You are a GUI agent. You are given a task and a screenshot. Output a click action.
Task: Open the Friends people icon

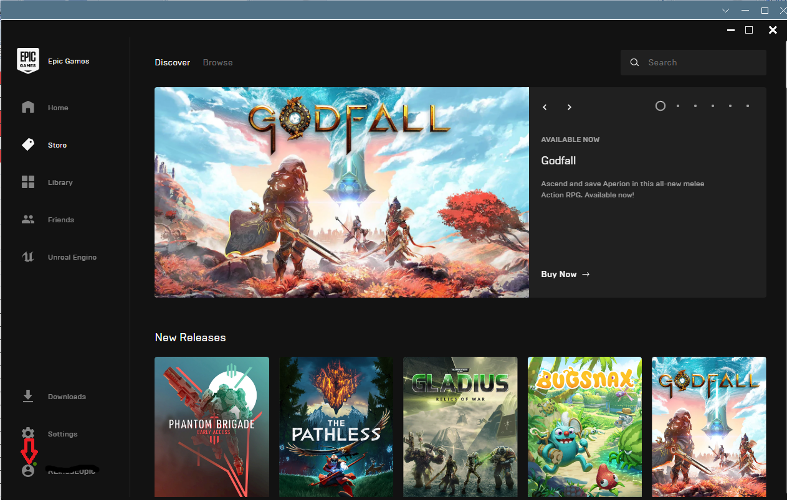(28, 219)
